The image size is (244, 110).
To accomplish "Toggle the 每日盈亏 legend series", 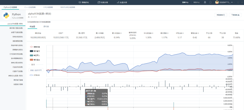I will click(x=35, y=51).
